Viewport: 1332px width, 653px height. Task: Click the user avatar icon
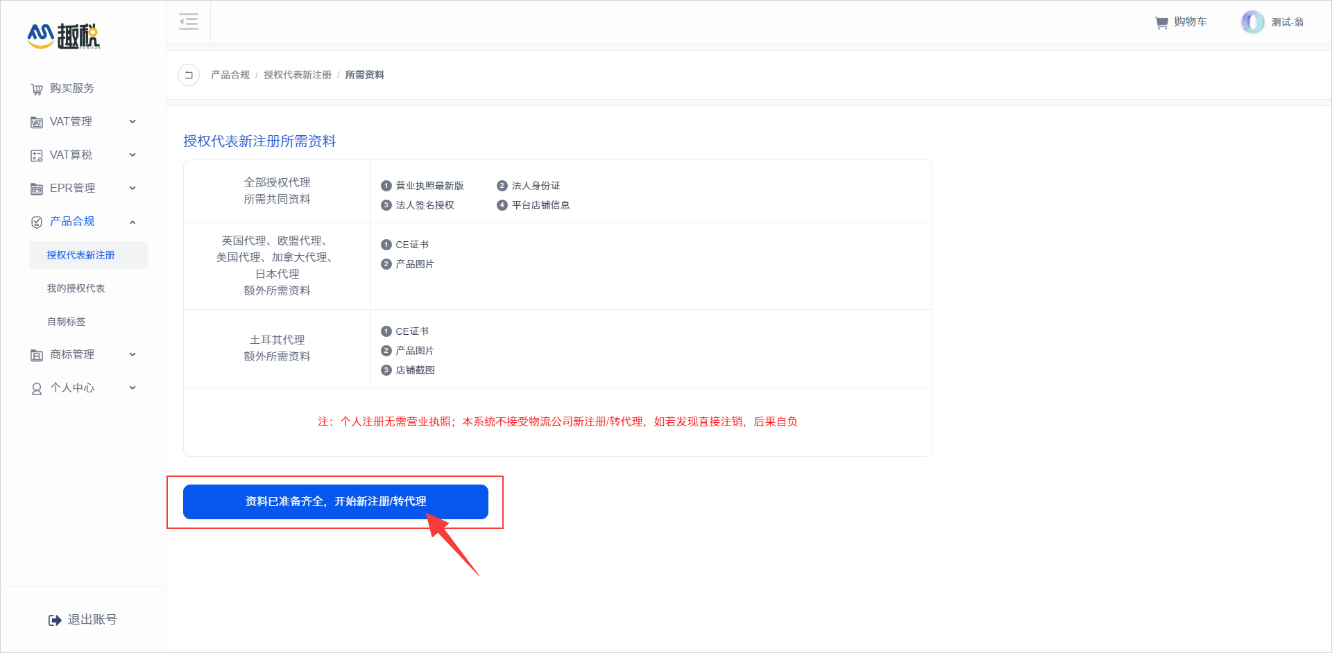click(1252, 22)
